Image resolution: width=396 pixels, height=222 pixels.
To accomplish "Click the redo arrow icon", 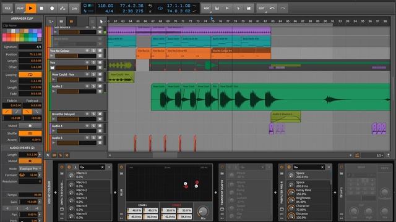I will point(283,8).
